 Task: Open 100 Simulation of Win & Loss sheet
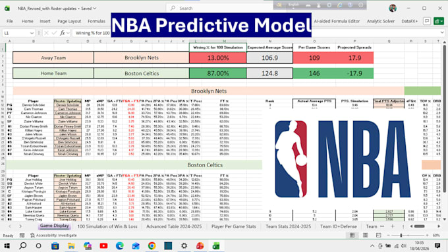[x=107, y=226]
